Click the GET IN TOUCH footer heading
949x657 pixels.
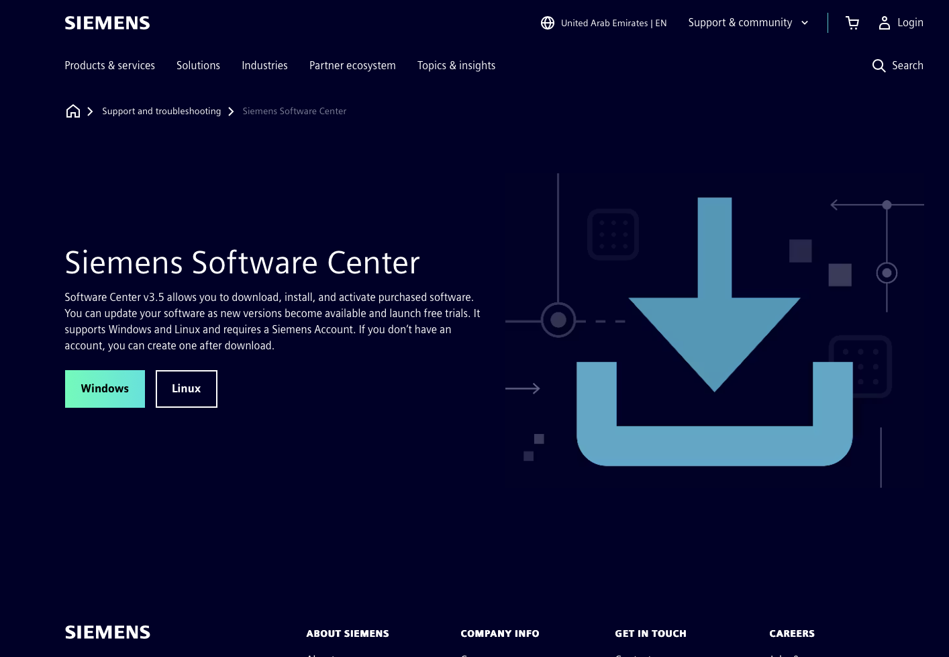point(650,633)
